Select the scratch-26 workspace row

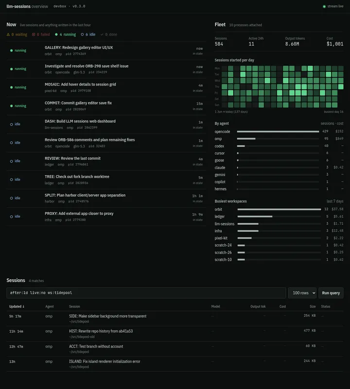pos(279,253)
